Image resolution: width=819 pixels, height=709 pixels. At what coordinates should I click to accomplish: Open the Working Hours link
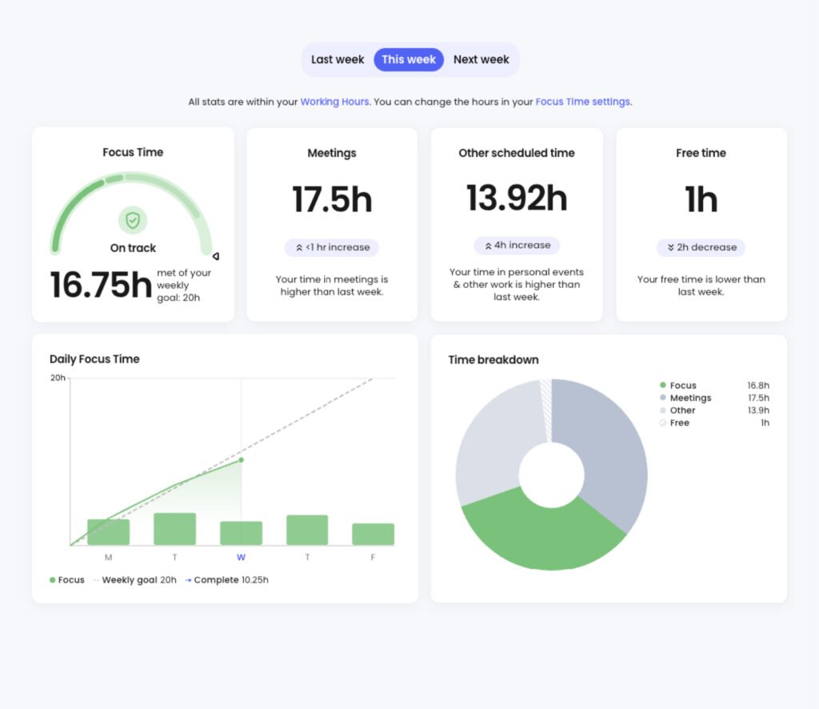334,102
